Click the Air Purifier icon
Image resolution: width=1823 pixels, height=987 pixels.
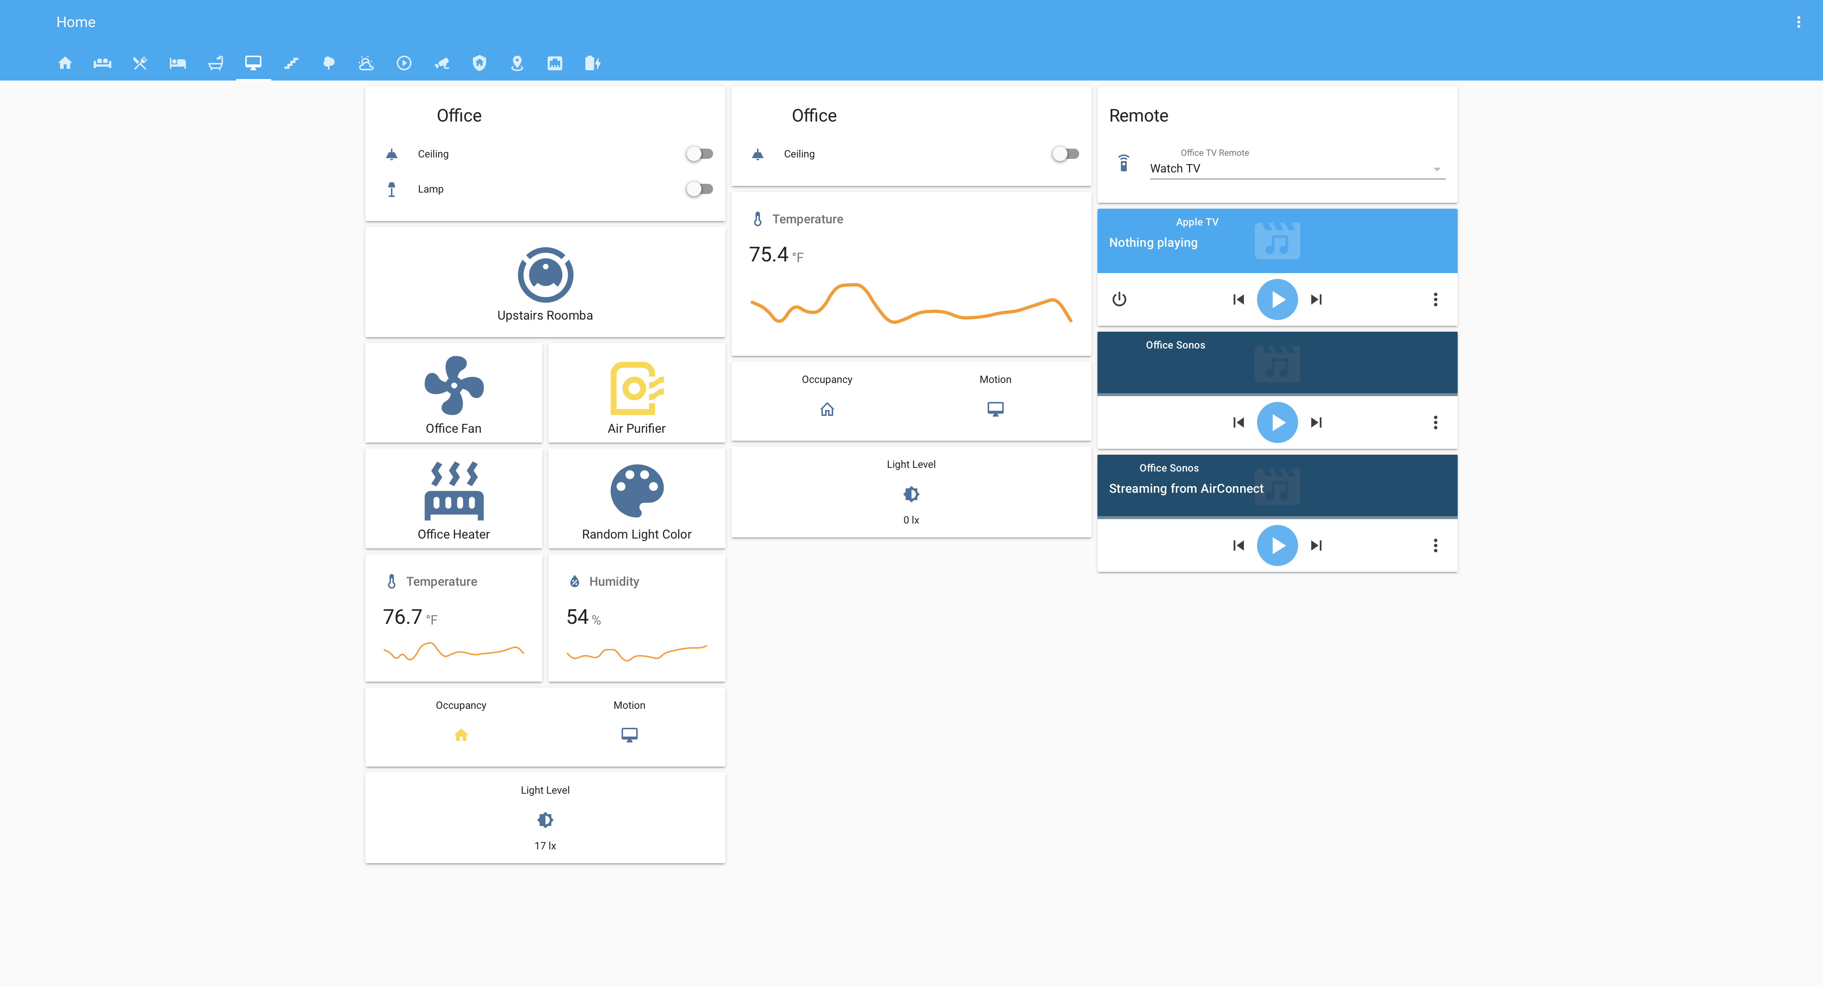[636, 388]
